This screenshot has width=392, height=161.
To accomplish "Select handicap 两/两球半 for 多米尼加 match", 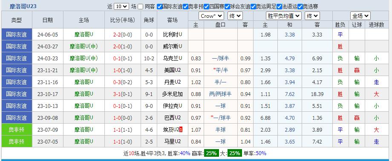I will click(221, 94).
